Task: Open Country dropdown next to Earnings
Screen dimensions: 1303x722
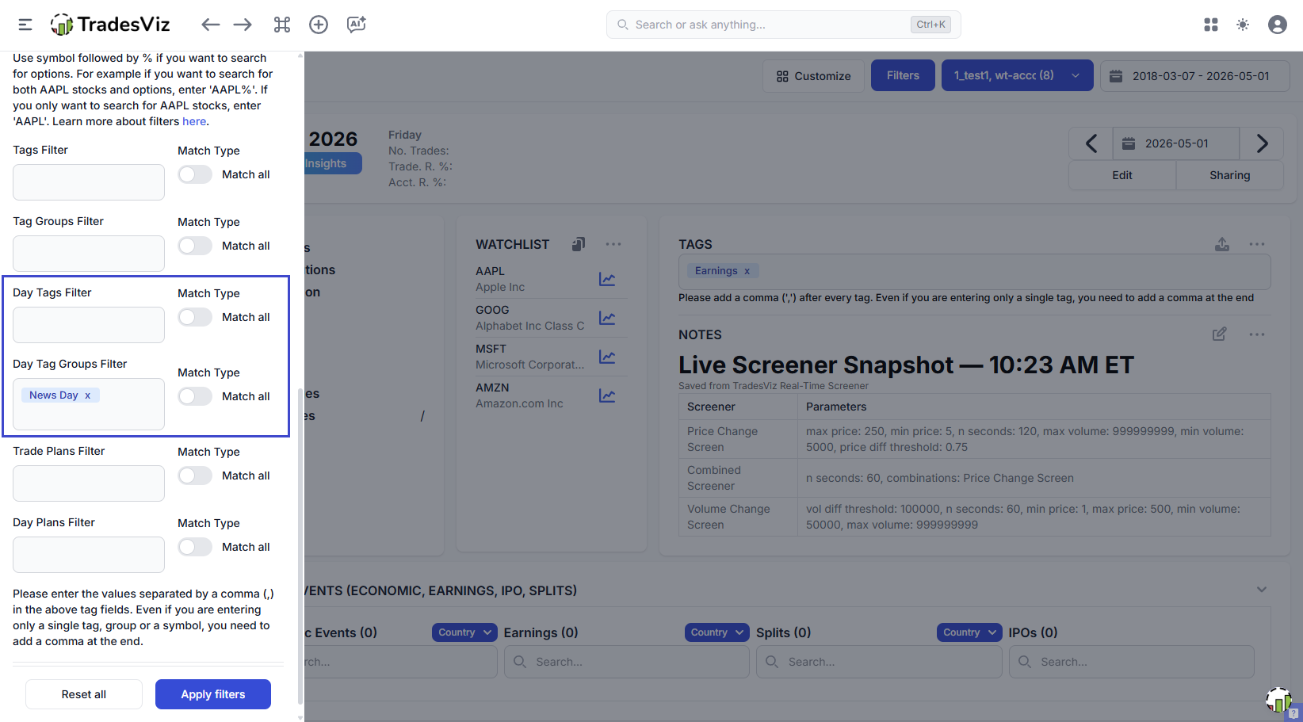Action: pyautogui.click(x=464, y=632)
